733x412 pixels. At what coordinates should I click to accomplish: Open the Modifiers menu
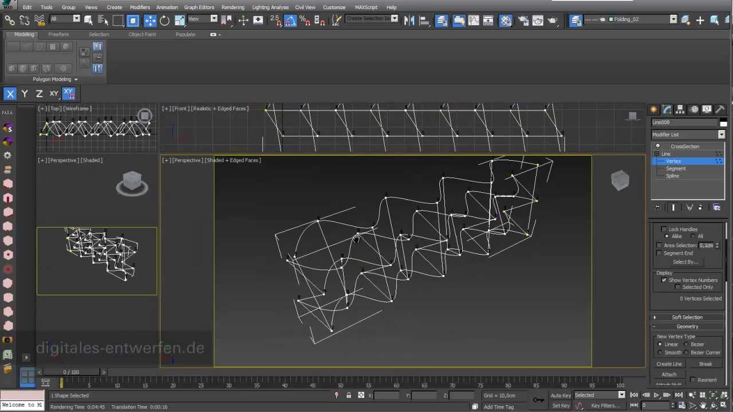pos(140,7)
